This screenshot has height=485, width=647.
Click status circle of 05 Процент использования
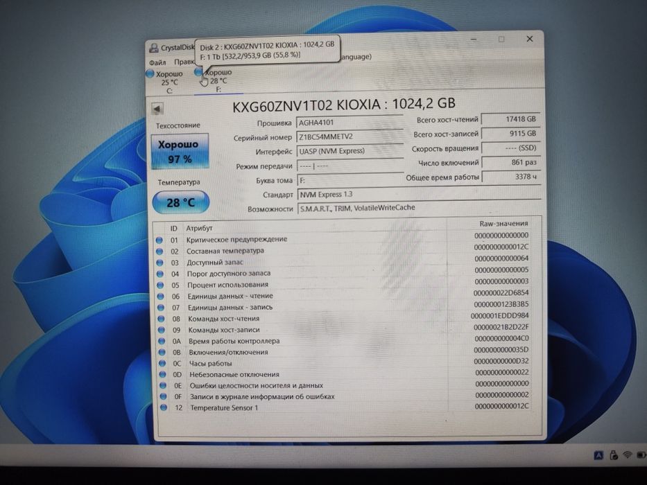(161, 285)
